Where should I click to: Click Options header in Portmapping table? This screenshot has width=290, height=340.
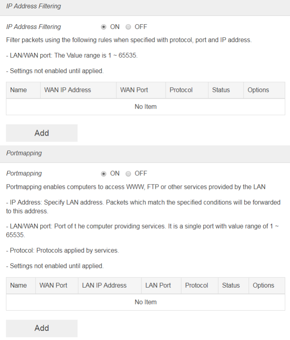click(263, 285)
